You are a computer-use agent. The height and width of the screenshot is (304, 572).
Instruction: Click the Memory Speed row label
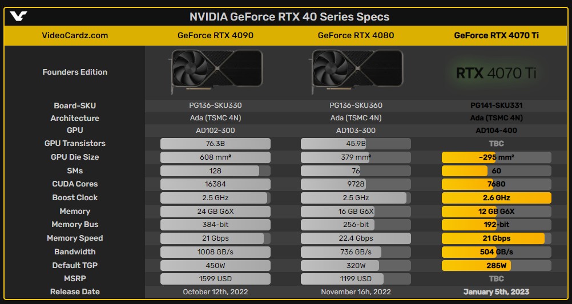pyautogui.click(x=75, y=238)
